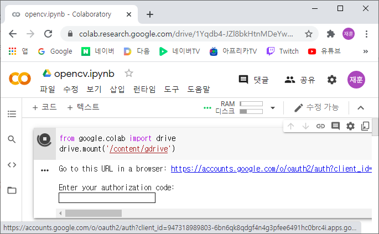
Task: Click the output horizontal scrollbar thumb
Action: (x=94, y=213)
